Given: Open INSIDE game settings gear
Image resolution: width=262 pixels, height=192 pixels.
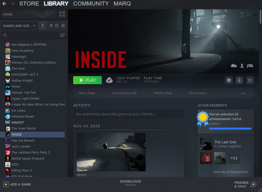Looking at the screenshot, I should tap(229, 80).
